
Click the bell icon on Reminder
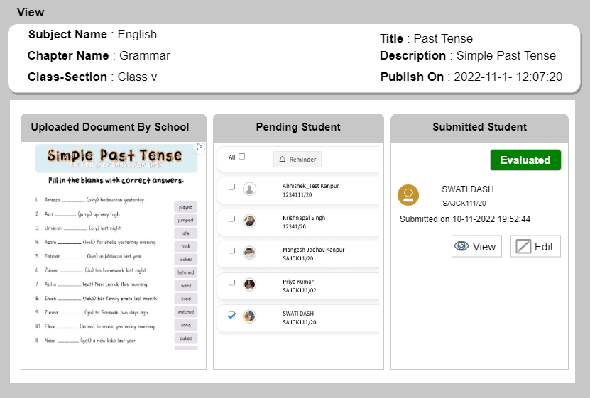pyautogui.click(x=282, y=160)
